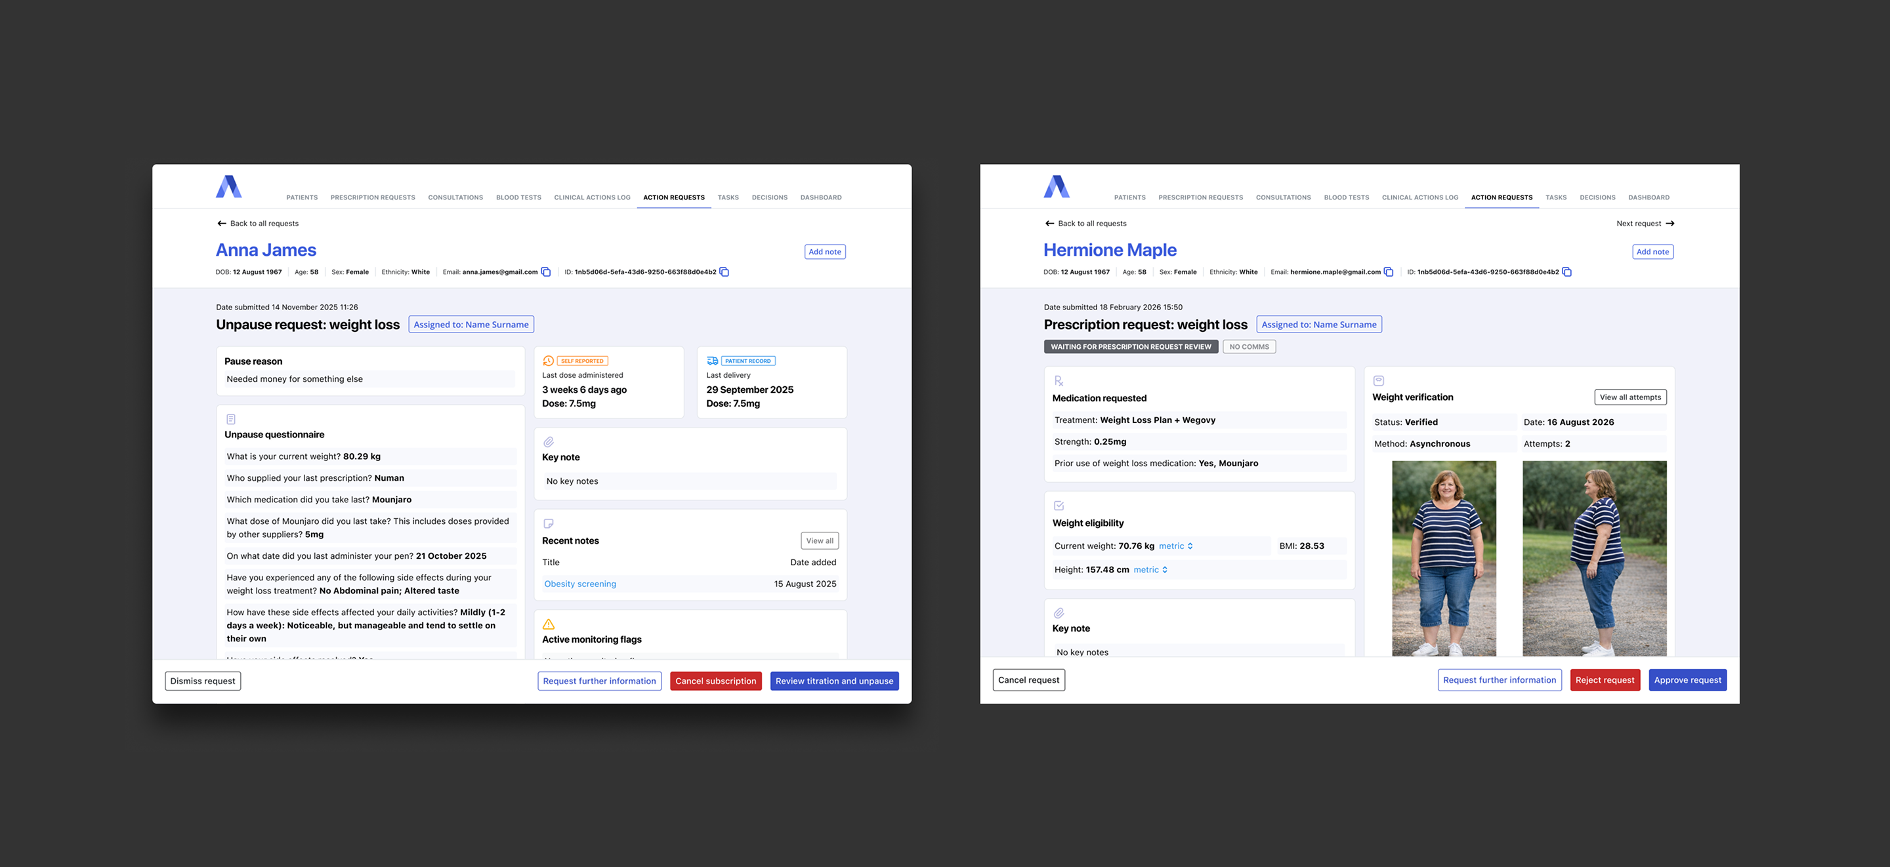Open the front-facing verification photo
The height and width of the screenshot is (867, 1890).
[1443, 558]
